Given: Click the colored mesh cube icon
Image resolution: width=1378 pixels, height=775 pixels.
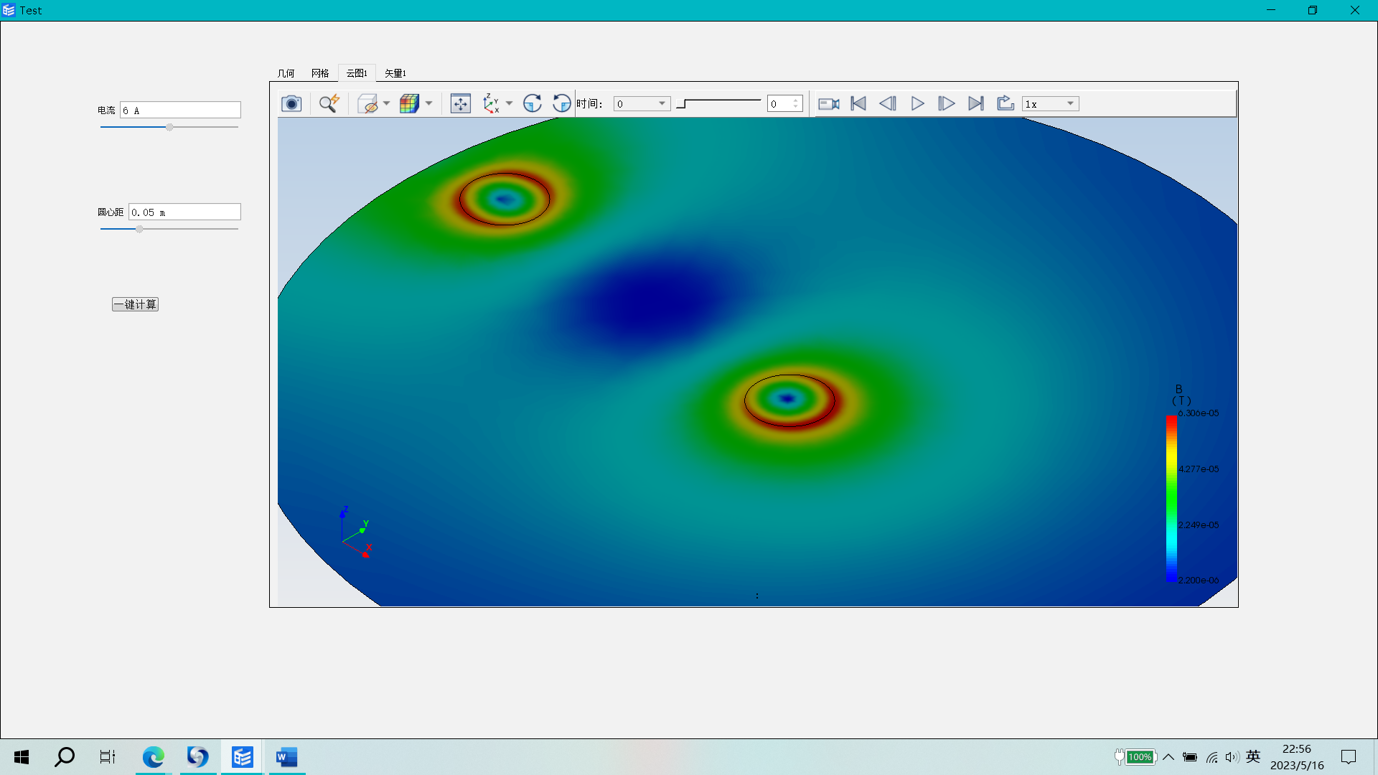Looking at the screenshot, I should tap(409, 103).
